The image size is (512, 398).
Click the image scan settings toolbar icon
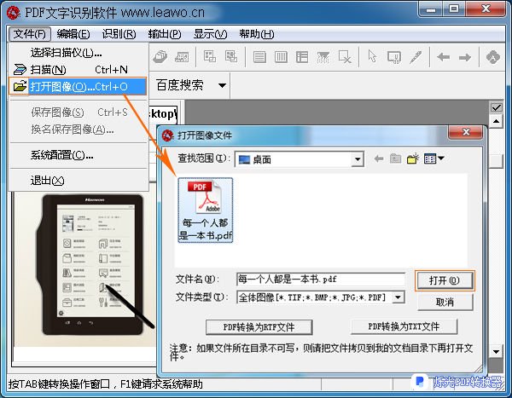click(x=182, y=57)
